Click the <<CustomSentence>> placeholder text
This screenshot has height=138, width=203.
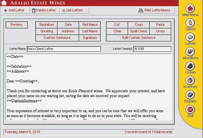pyautogui.click(x=24, y=101)
